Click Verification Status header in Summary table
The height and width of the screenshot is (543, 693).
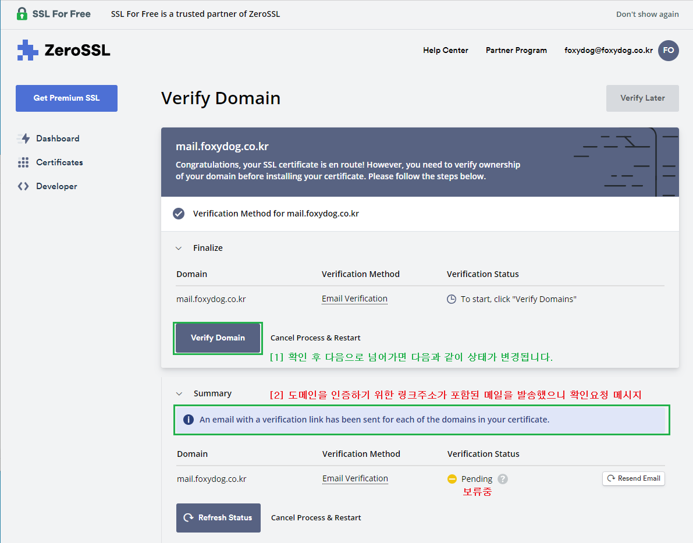tap(483, 454)
